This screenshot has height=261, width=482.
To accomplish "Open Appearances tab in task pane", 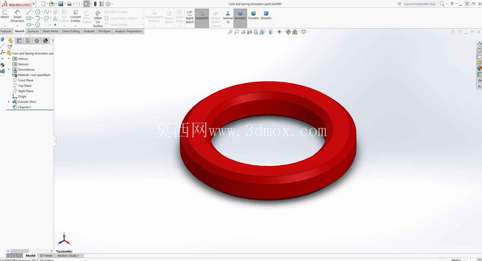I will [479, 68].
